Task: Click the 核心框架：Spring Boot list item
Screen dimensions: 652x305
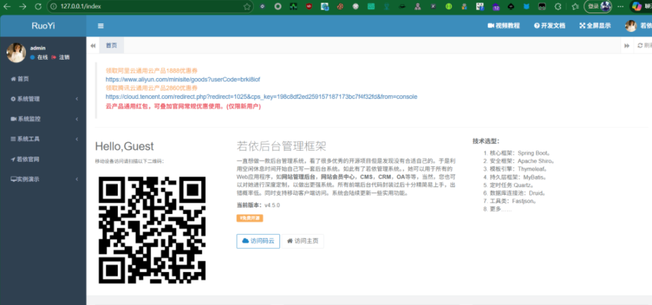Action: (x=520, y=152)
